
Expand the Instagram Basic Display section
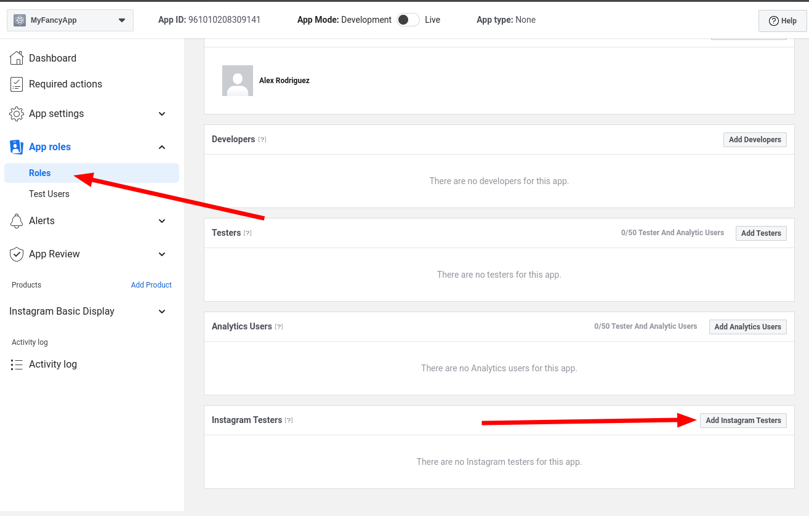coord(162,312)
